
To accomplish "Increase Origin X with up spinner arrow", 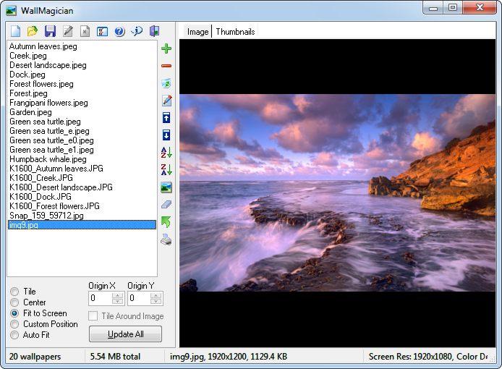I will [118, 295].
